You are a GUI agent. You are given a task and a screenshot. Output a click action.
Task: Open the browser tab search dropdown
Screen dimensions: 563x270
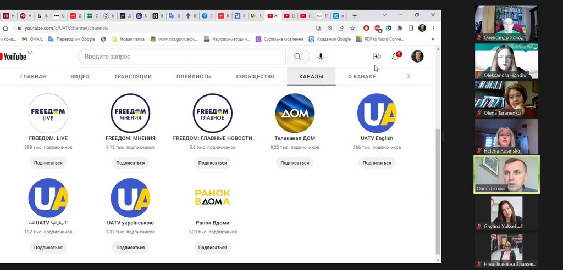point(384,15)
